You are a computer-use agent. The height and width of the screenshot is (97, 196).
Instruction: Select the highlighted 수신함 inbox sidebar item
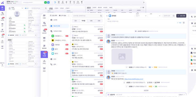44,54
